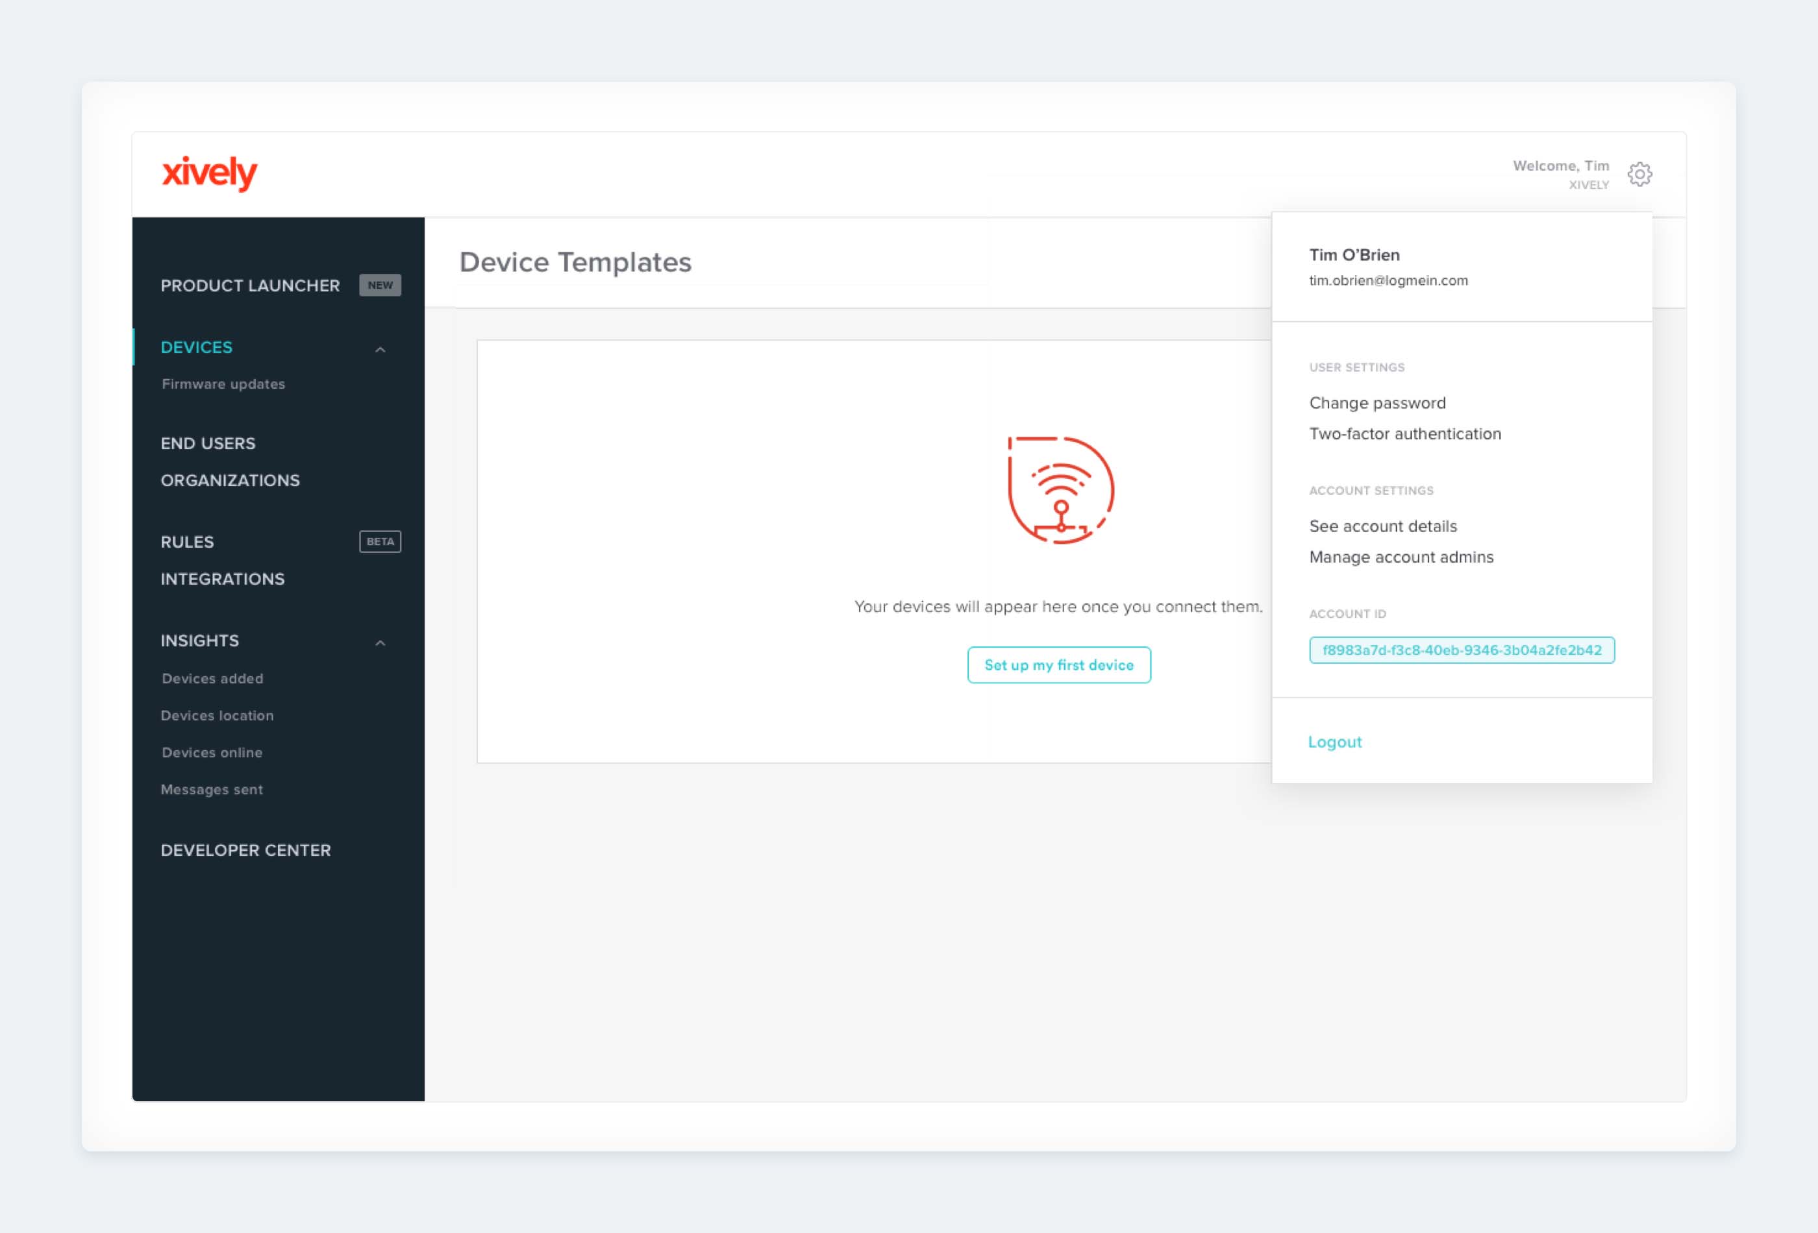Collapse the INSIGHTS section
The height and width of the screenshot is (1233, 1818).
pyautogui.click(x=381, y=641)
